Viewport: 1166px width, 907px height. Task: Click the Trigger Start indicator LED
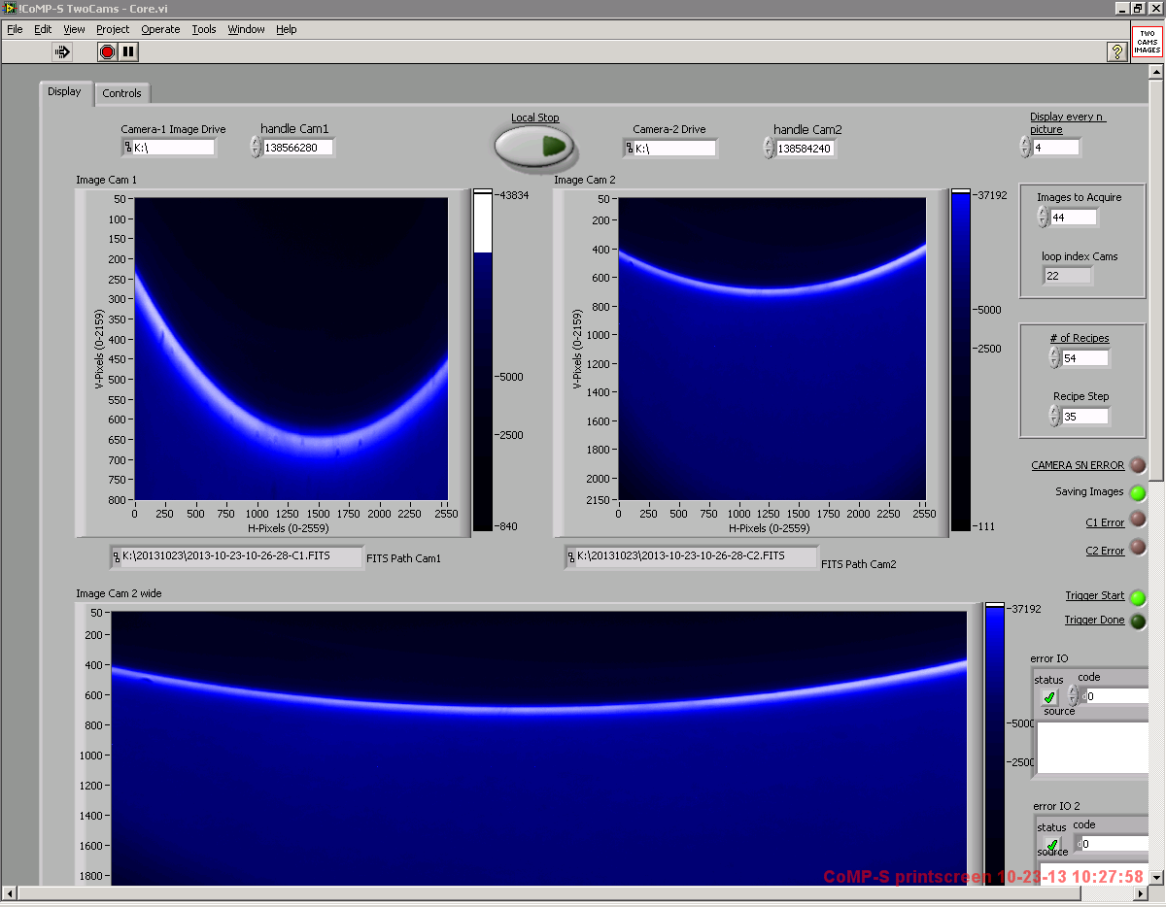tap(1138, 597)
